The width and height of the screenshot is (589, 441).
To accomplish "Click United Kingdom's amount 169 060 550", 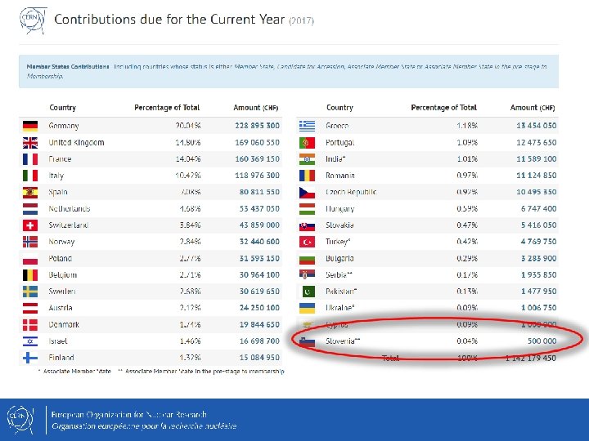I will tap(258, 142).
